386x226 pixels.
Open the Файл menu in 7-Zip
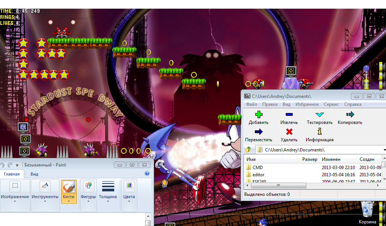[x=251, y=104]
